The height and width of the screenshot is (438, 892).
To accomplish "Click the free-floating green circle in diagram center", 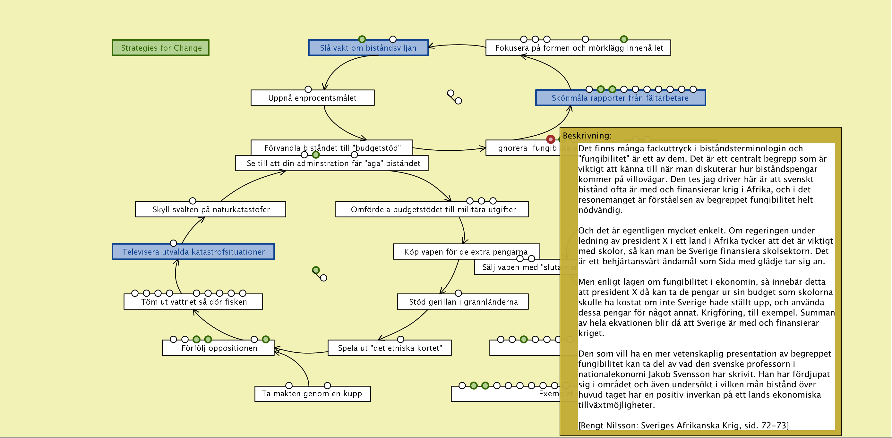I will pos(316,270).
